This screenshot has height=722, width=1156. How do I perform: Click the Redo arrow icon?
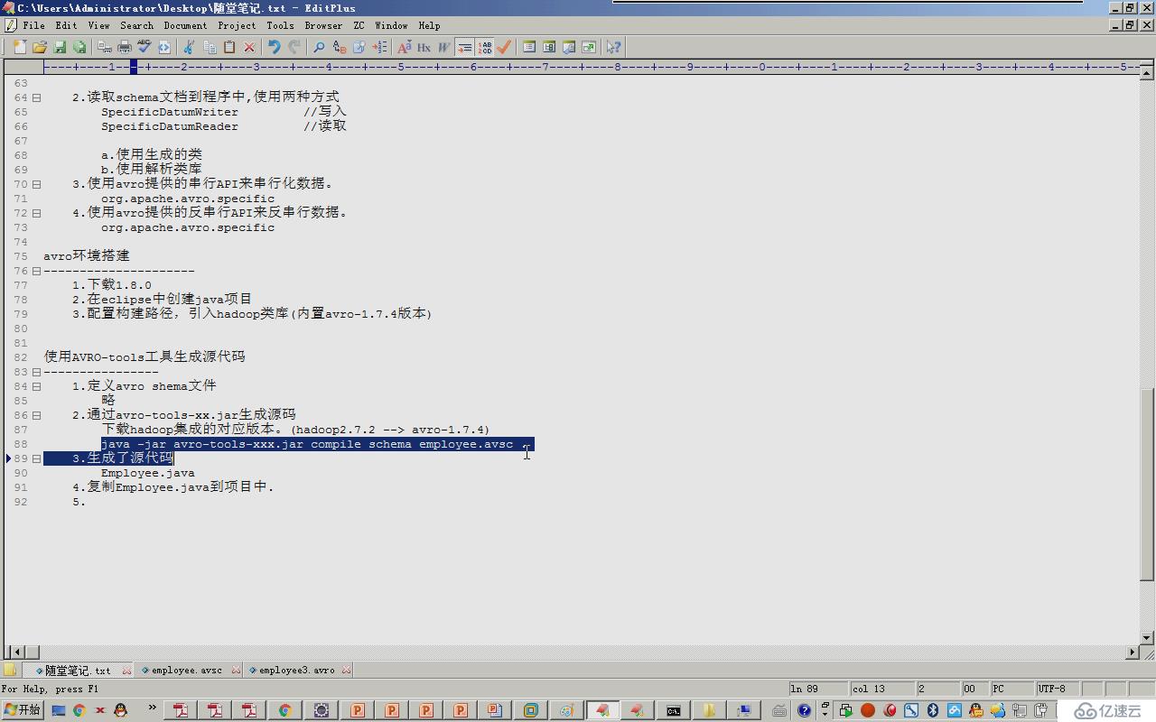294,47
